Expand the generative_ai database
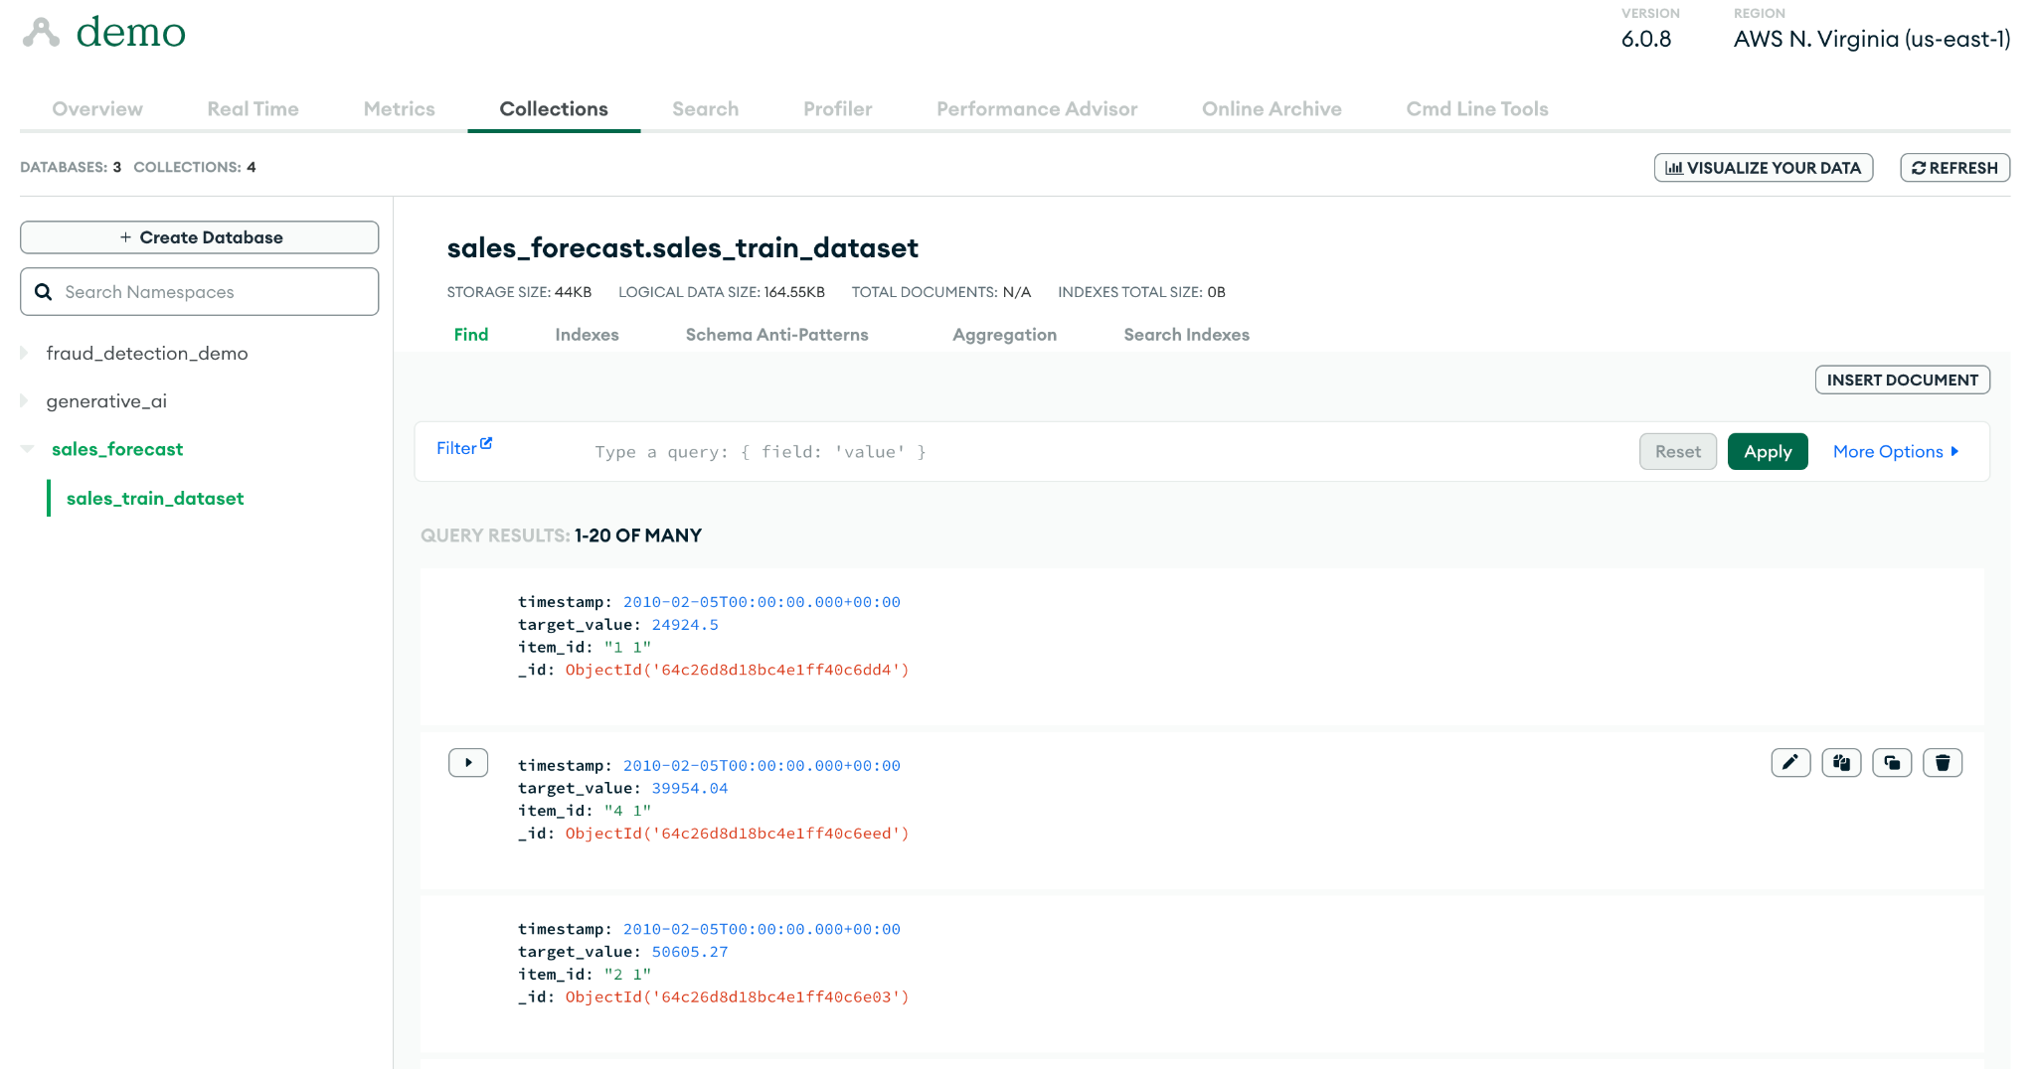Viewport: 2036px width, 1069px height. [25, 400]
